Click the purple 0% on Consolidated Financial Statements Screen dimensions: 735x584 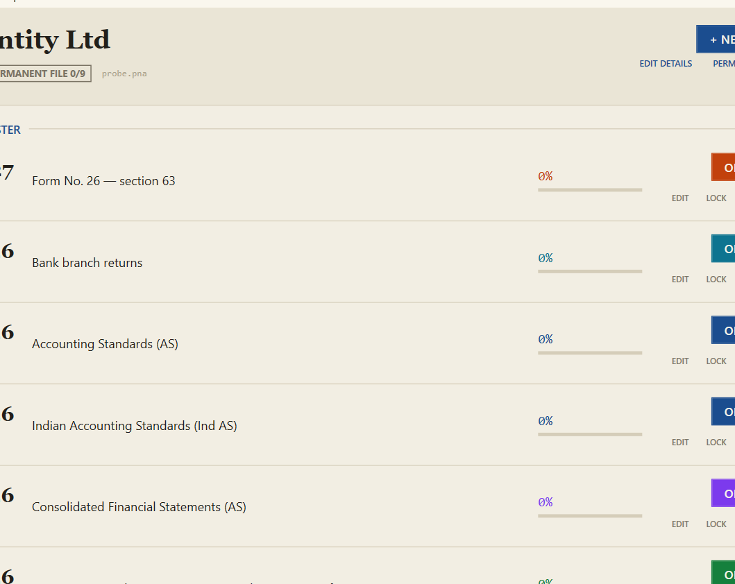pos(545,503)
